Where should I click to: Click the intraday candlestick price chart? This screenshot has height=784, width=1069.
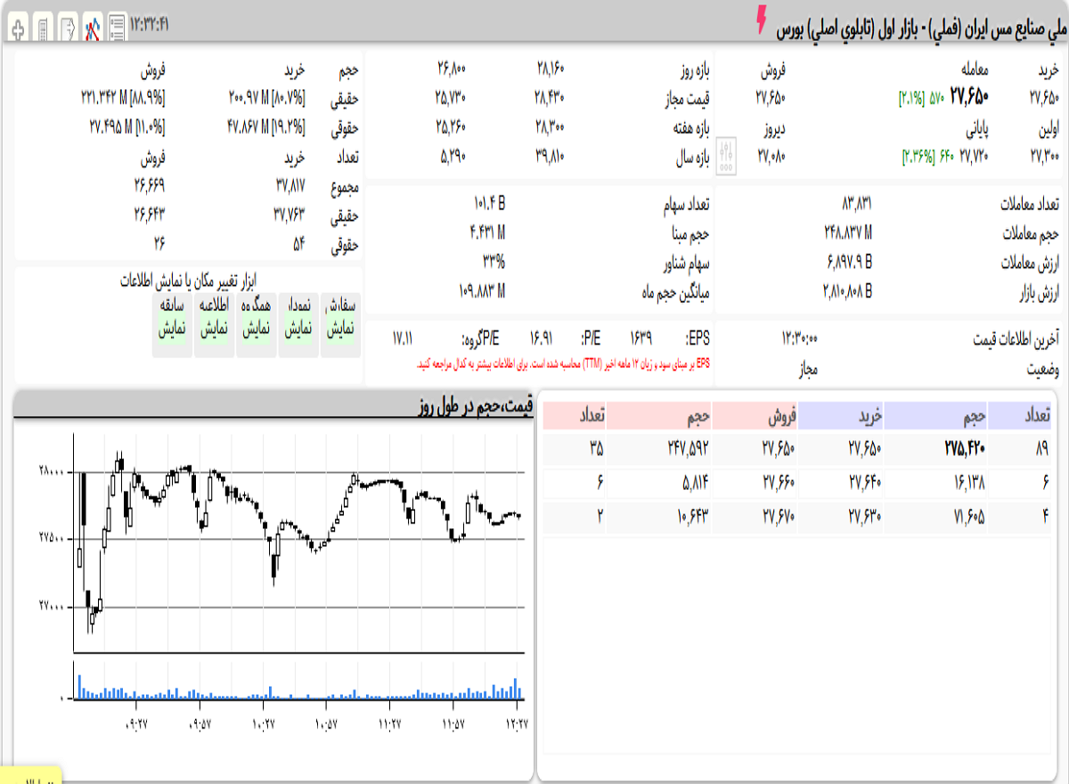coord(298,543)
